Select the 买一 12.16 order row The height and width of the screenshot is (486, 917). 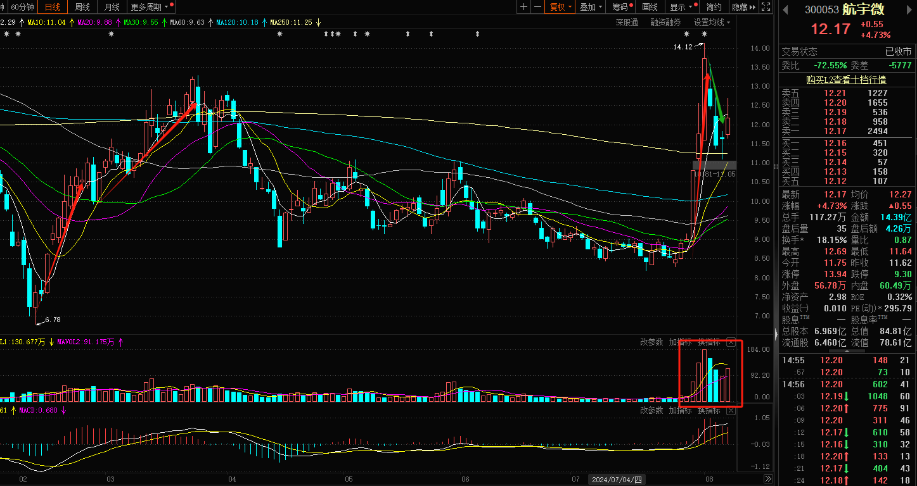pyautogui.click(x=846, y=144)
